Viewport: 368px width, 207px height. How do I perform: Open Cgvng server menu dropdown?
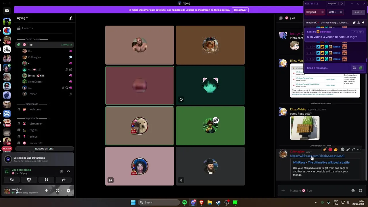[x=22, y=18]
